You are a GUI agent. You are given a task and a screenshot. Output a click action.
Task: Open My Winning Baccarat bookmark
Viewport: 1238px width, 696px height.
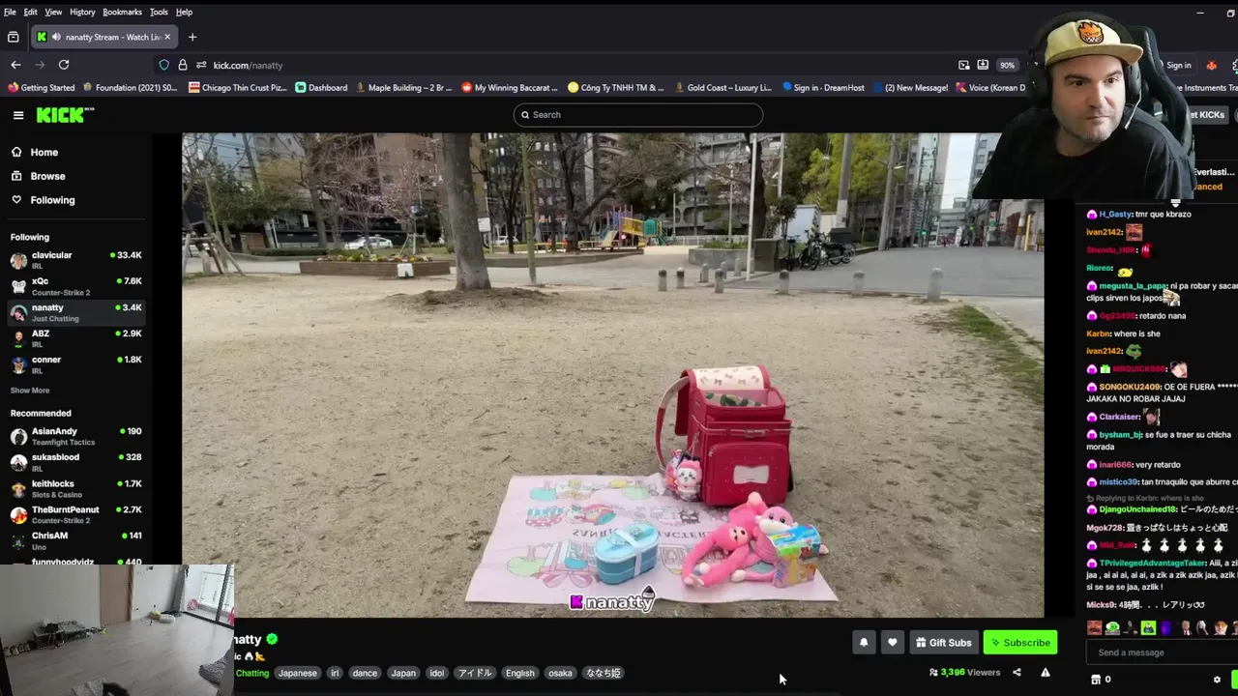point(510,87)
